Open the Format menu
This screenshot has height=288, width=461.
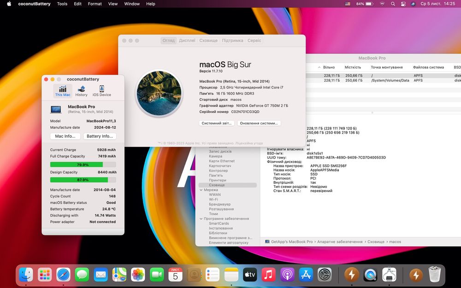(95, 4)
